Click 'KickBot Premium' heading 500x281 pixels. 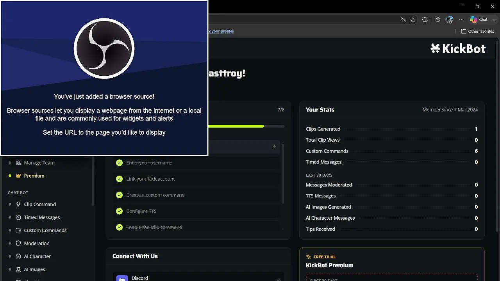pos(329,265)
